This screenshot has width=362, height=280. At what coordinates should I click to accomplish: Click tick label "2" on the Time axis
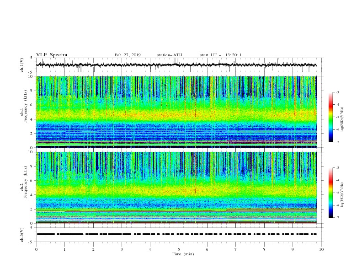tap(93, 249)
